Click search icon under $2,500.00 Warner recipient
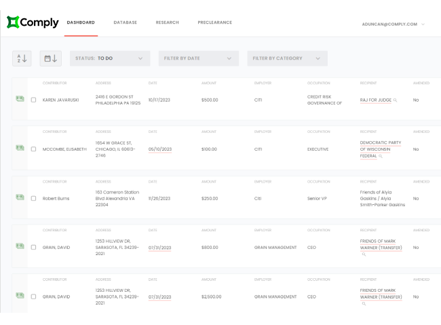Viewport: 441px width, 325px height. click(x=364, y=303)
